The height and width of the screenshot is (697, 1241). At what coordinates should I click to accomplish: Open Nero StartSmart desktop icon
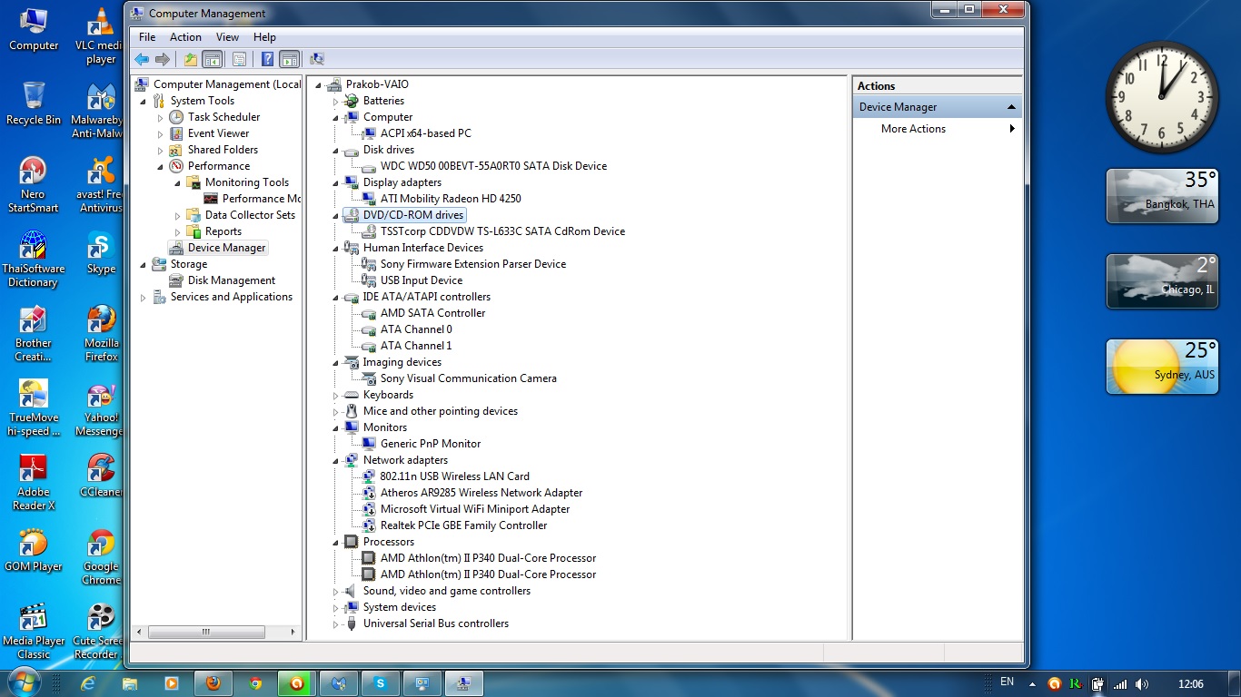34,185
